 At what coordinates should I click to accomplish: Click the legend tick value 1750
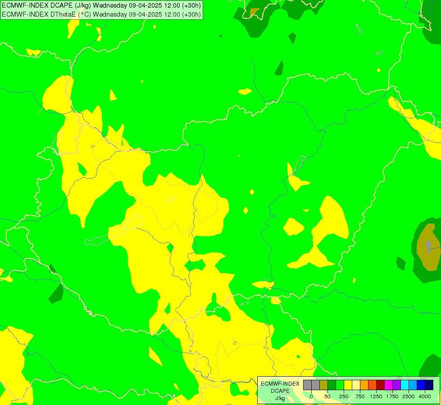[x=392, y=396]
